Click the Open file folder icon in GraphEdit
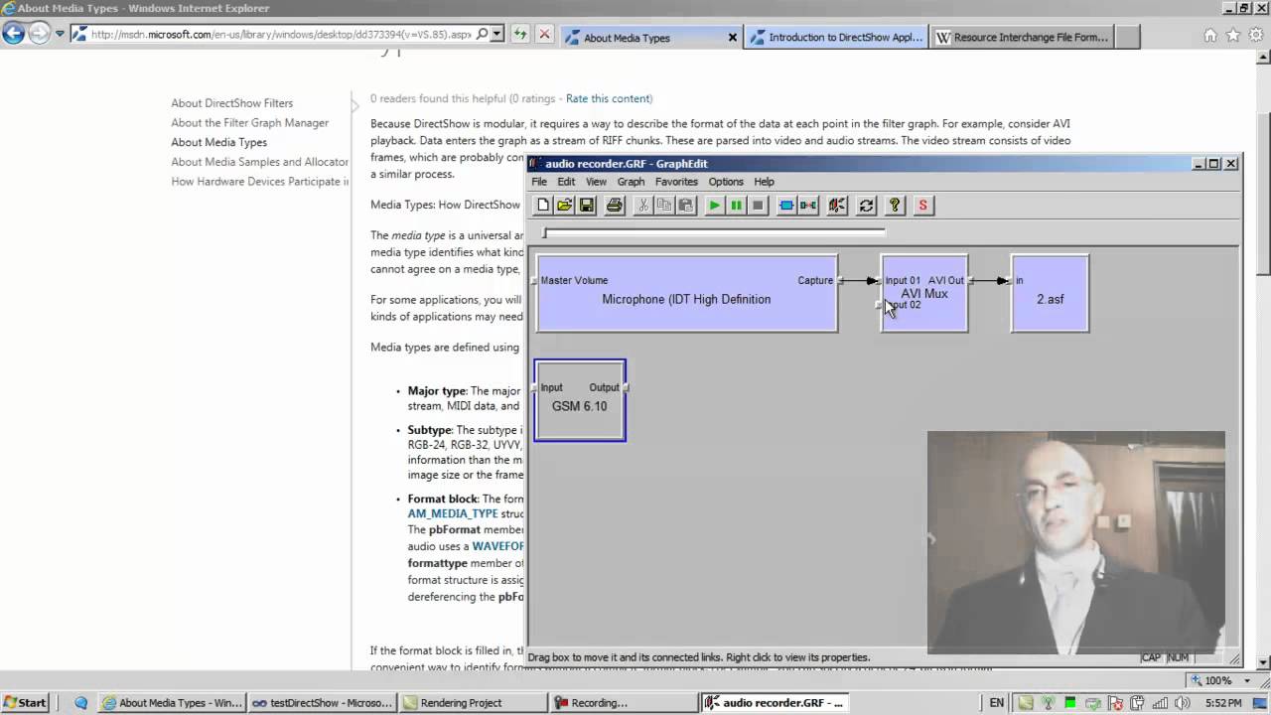 tap(564, 206)
